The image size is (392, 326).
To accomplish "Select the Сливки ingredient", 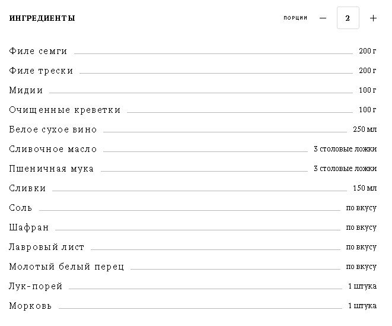I will [28, 188].
